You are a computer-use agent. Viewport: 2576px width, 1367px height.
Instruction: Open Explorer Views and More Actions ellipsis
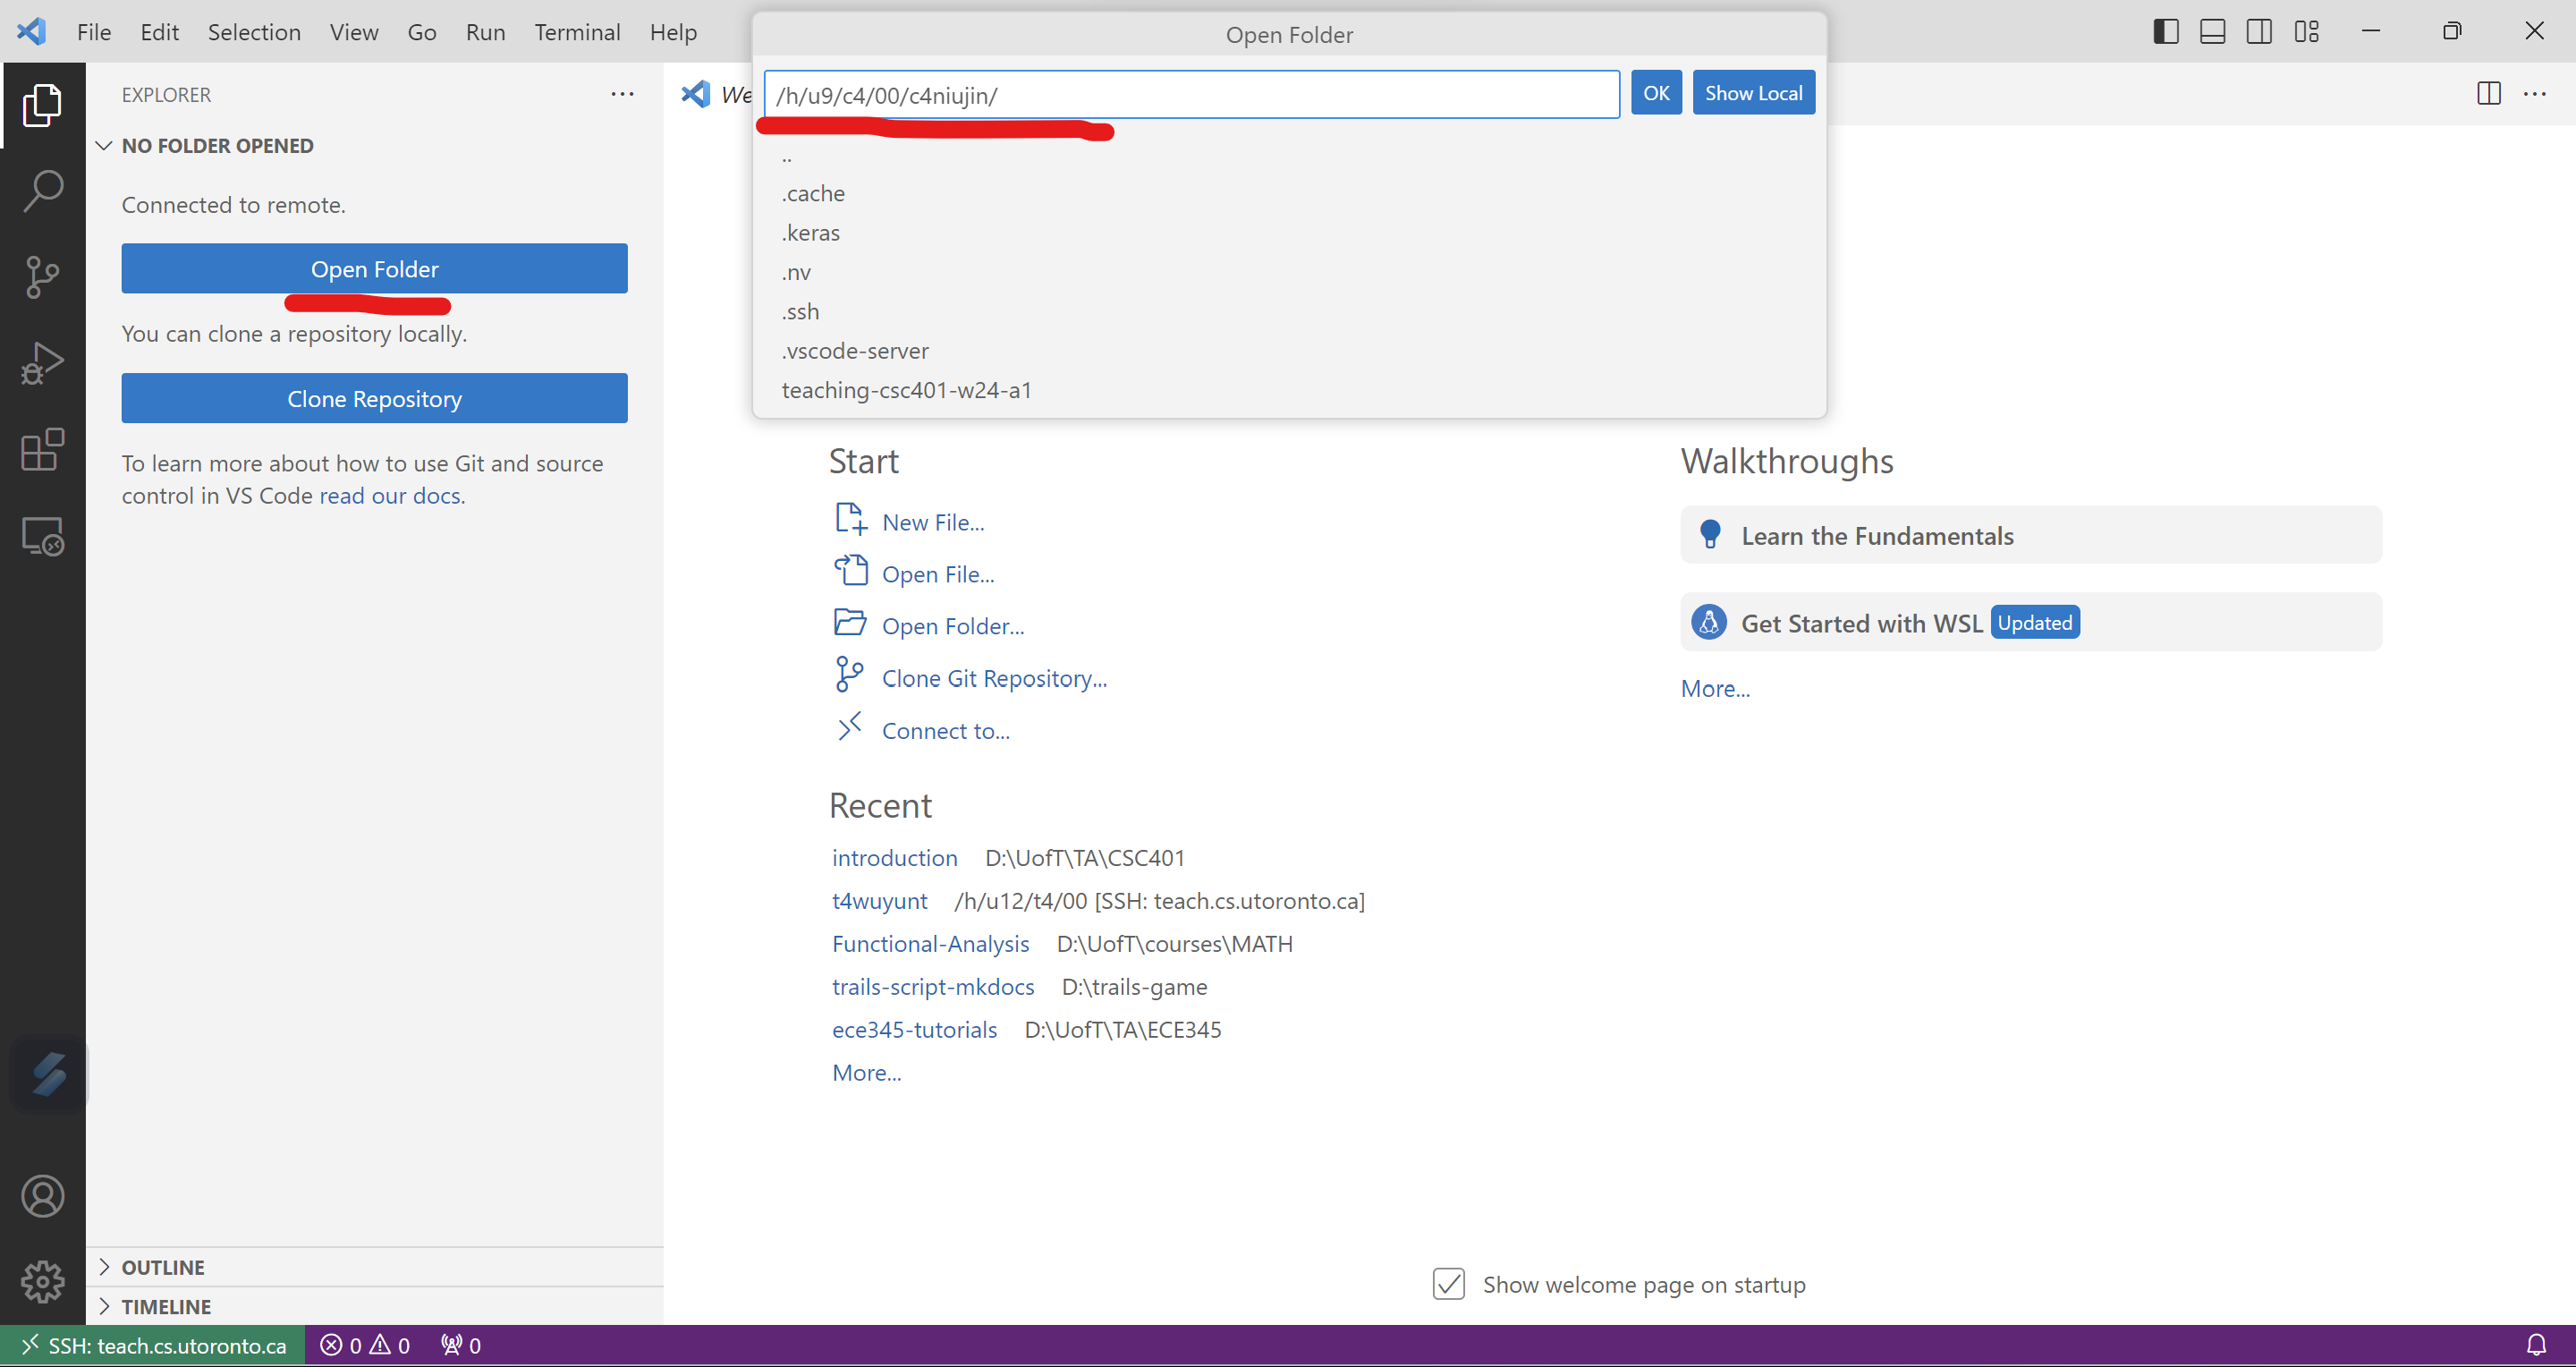pyautogui.click(x=622, y=94)
